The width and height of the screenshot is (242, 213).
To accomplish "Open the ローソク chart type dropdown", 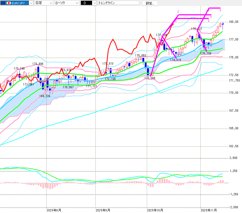I will pos(77,3).
